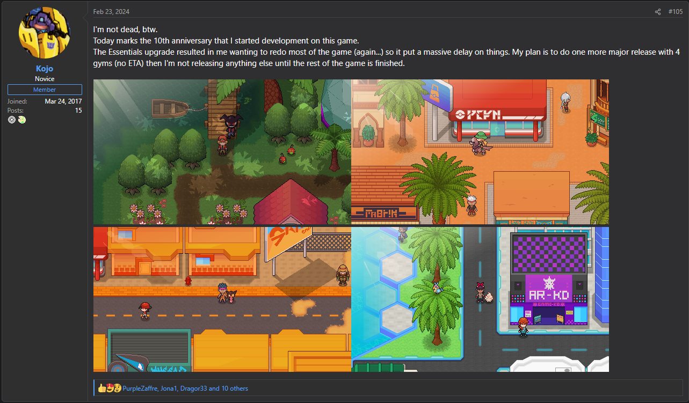Click the heart-eyes reaction emoji
This screenshot has height=403, width=689.
(x=110, y=388)
